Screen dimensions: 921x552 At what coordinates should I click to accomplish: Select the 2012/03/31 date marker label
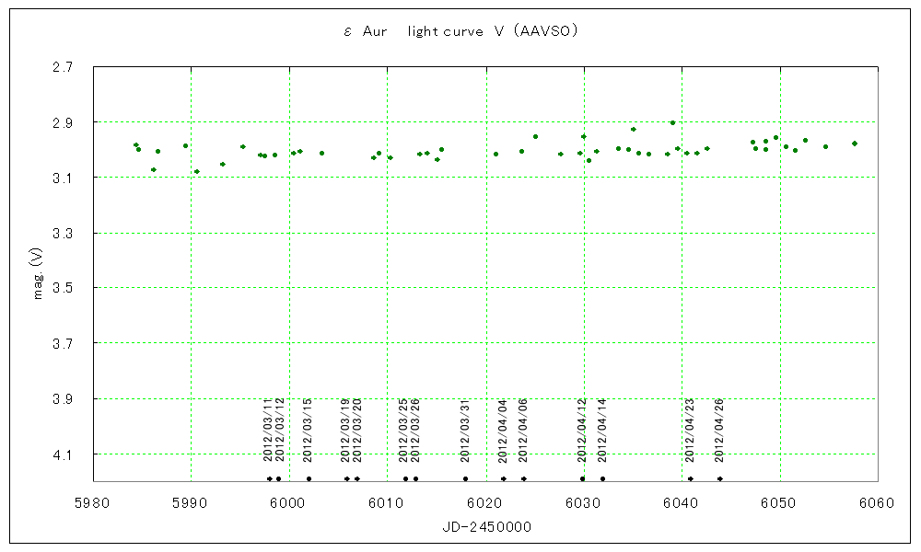pyautogui.click(x=465, y=430)
